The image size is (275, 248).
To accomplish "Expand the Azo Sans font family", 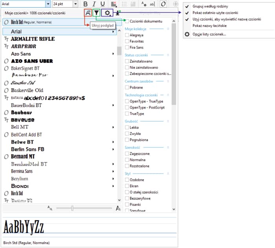I will click(x=113, y=54).
